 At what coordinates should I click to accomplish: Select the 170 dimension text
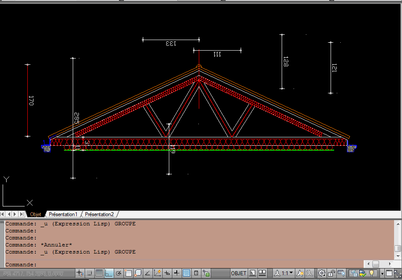click(31, 100)
